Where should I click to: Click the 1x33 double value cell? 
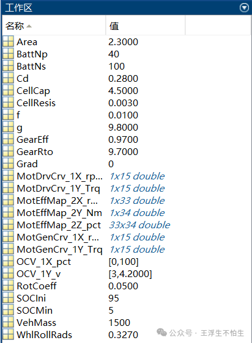tap(137, 201)
